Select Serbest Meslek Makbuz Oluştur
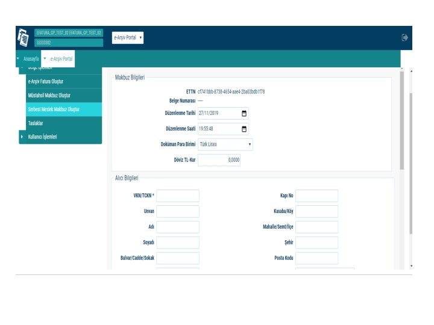The height and width of the screenshot is (325, 434). [x=64, y=109]
